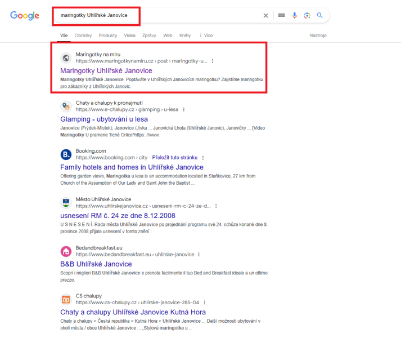Switch to the Videa tab
Viewport: 401px width, 338px height.
click(x=130, y=35)
